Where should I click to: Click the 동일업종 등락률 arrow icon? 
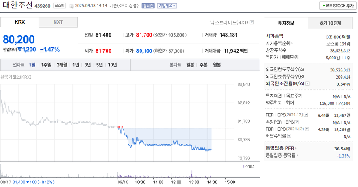point(297,155)
